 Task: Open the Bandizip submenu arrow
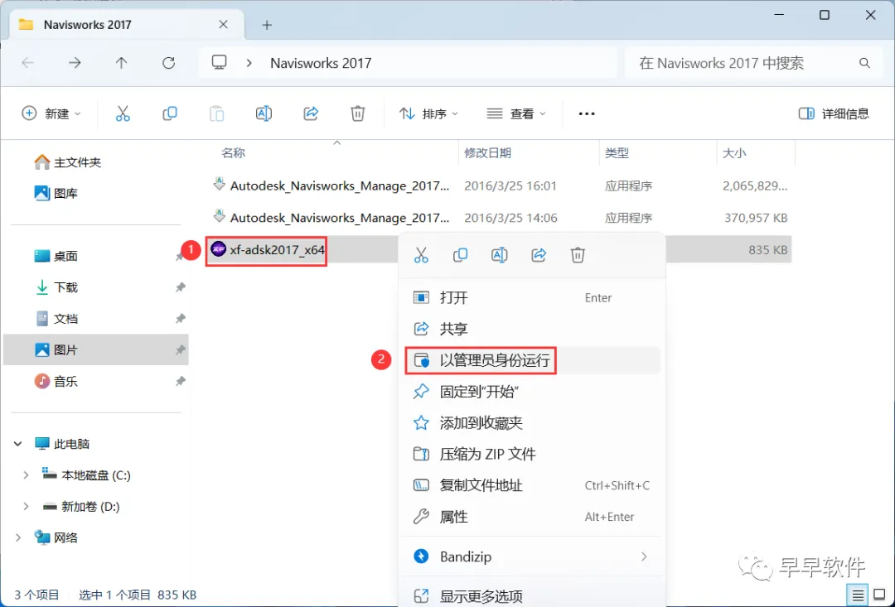point(645,556)
